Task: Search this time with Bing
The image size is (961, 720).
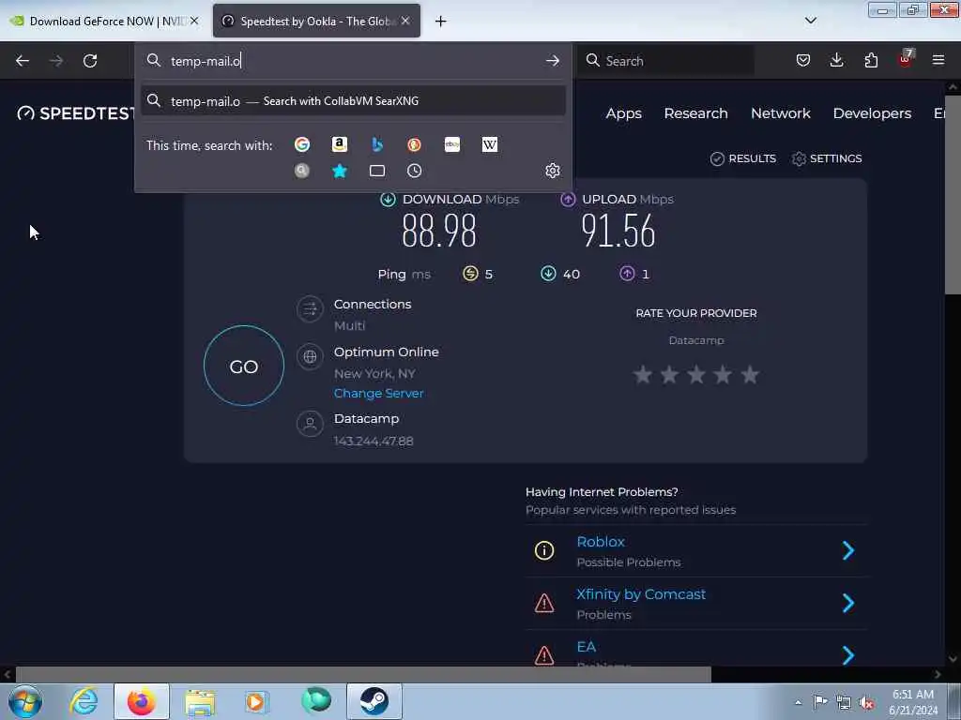Action: pyautogui.click(x=377, y=144)
